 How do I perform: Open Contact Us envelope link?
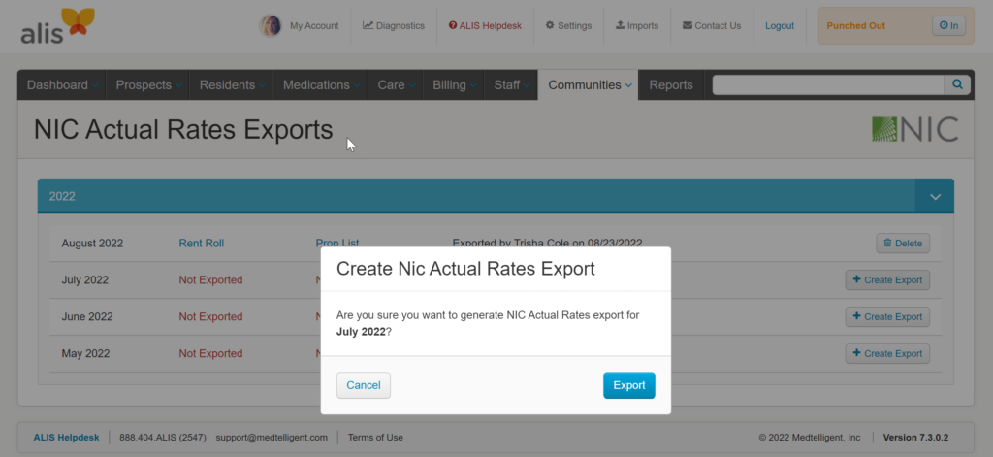[x=712, y=26]
